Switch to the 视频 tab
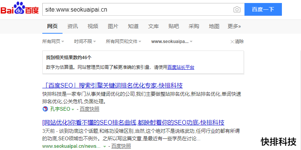Image resolution: width=301 pixels, height=150 pixels. point(93,26)
